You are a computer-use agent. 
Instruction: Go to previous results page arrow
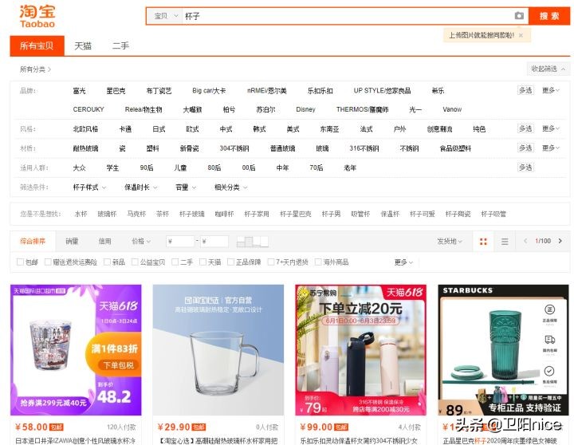[x=525, y=241]
